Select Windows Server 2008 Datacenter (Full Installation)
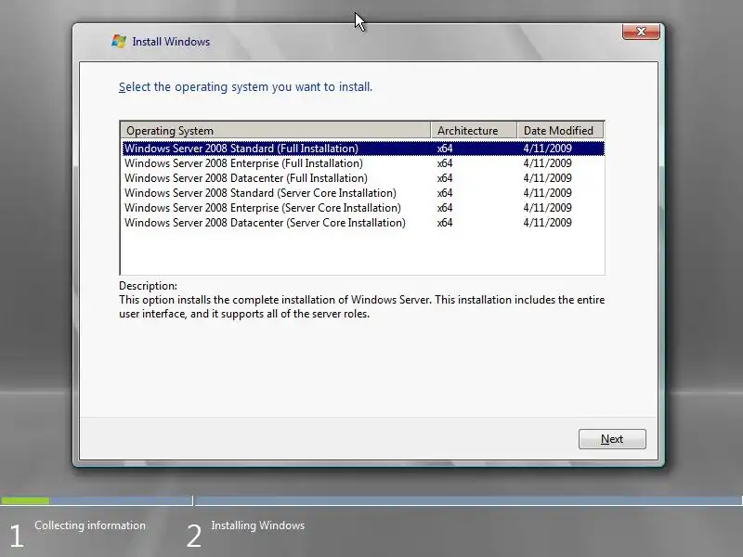This screenshot has height=557, width=743. (x=363, y=178)
